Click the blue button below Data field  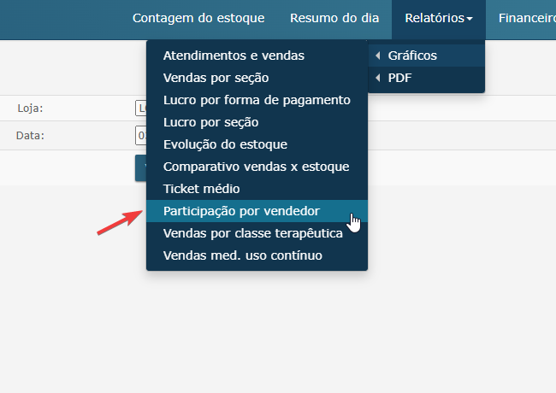pyautogui.click(x=141, y=168)
